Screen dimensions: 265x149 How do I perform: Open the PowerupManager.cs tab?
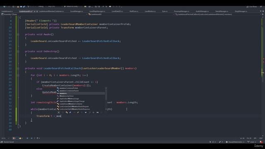point(181,11)
